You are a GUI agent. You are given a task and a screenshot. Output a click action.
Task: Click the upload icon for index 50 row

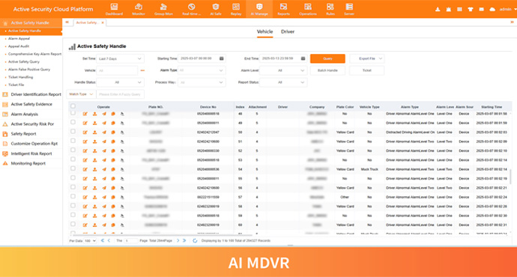pyautogui.click(x=94, y=133)
